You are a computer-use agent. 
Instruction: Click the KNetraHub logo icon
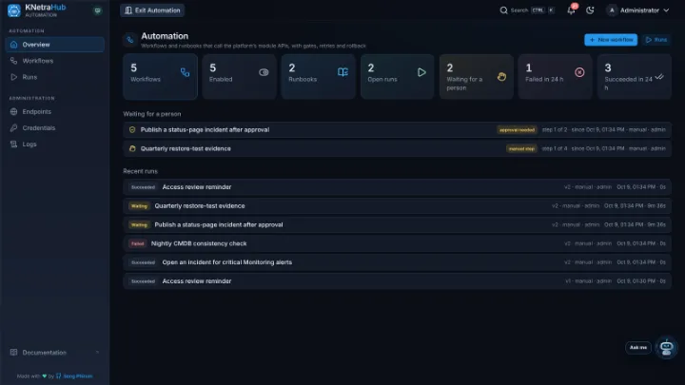coord(14,10)
